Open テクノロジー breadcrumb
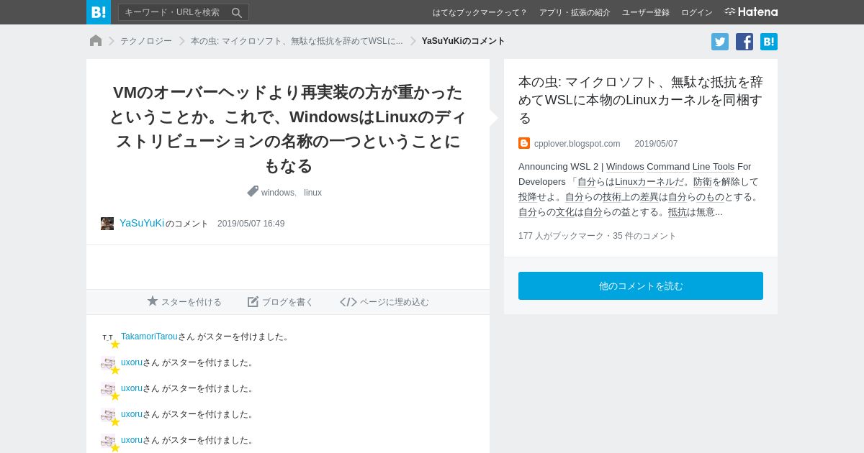864x453 pixels. 146,41
